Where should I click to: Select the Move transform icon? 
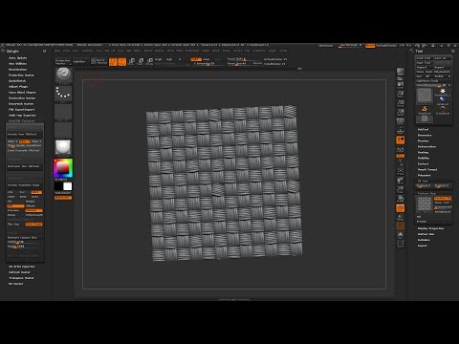coord(131,61)
